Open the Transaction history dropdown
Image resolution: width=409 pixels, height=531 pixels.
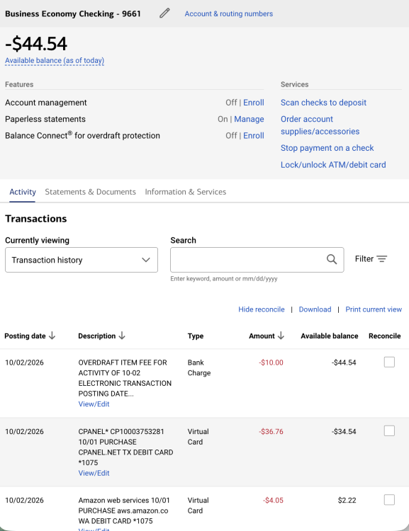(82, 260)
